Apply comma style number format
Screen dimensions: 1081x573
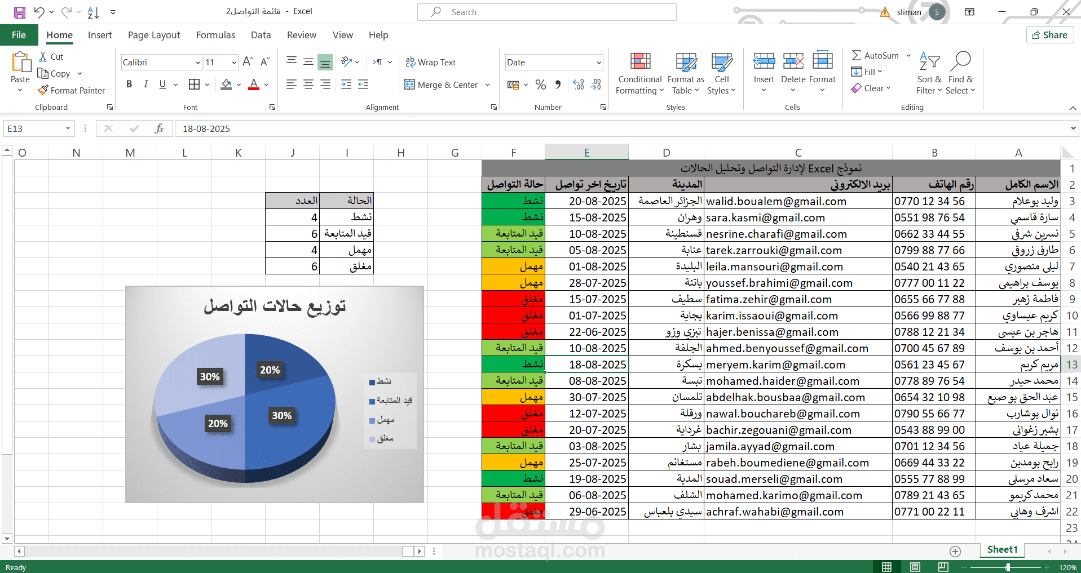coord(558,85)
